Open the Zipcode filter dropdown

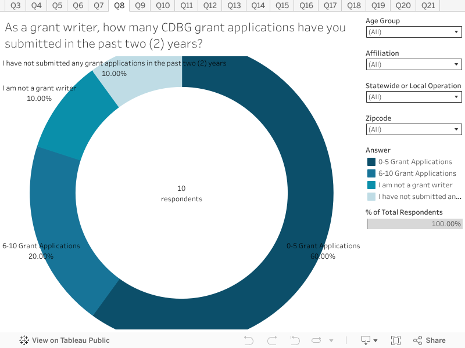point(414,129)
